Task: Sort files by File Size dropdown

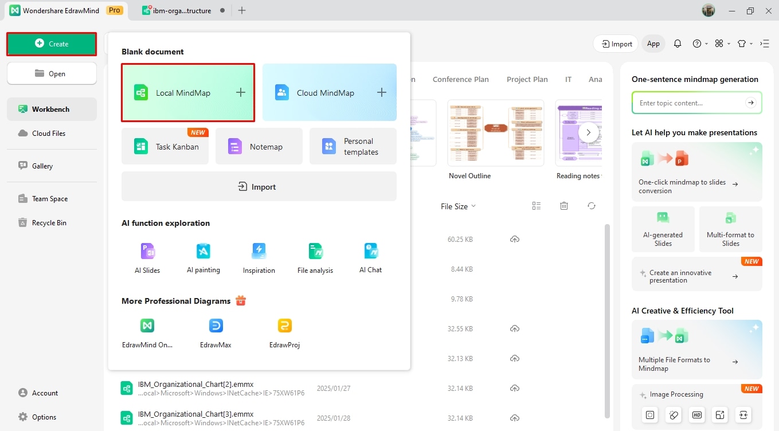Action: click(x=458, y=206)
